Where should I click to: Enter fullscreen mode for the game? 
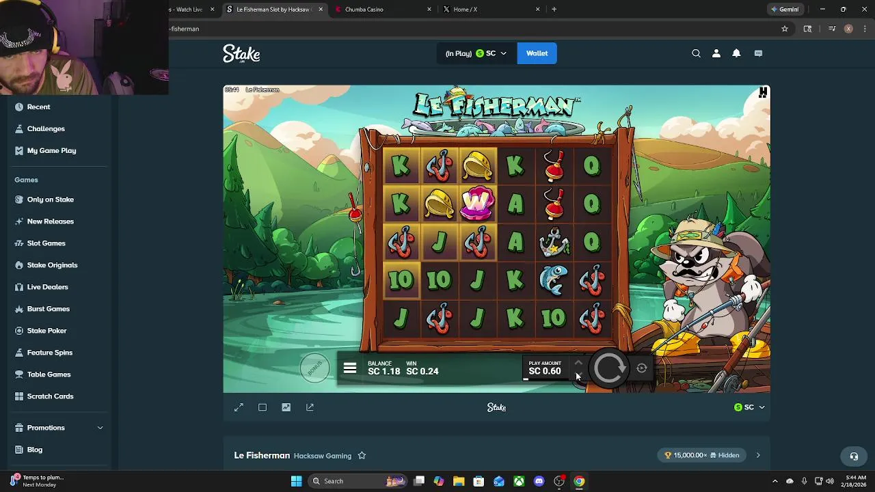(x=239, y=407)
